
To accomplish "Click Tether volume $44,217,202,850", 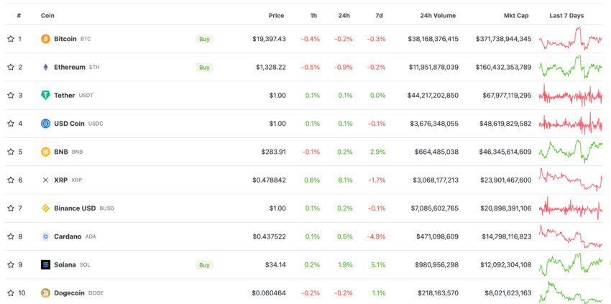I will [433, 95].
